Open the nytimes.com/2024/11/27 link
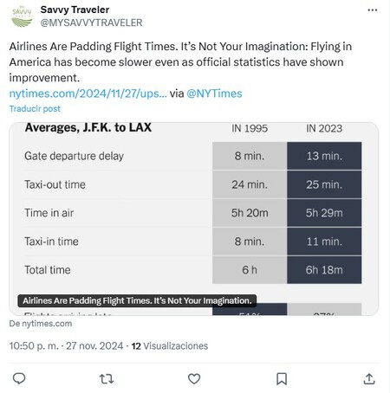 click(x=88, y=93)
